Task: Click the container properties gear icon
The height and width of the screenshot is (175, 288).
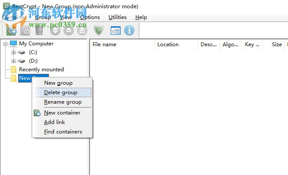Action: tap(25, 30)
